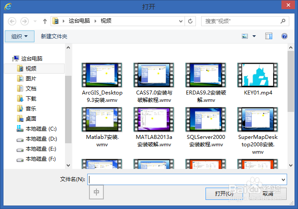This screenshot has height=209, width=298.
Task: Select 这台电脑 in the address path
Action: tap(79, 21)
